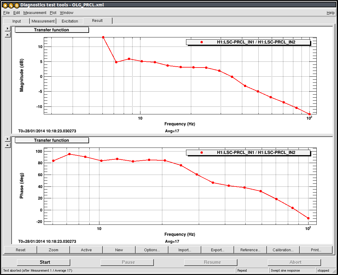The height and width of the screenshot is (275, 338).
Task: Click the lower plot Transfer function title
Action: tap(52, 140)
